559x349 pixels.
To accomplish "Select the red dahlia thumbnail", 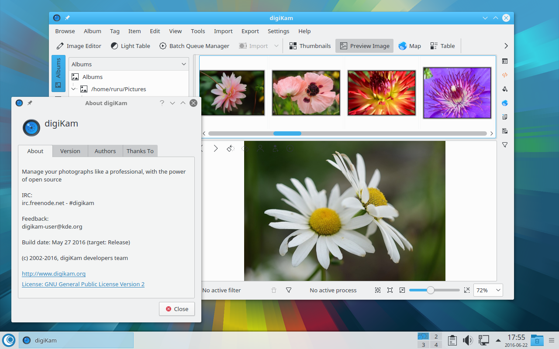I will pos(382,93).
